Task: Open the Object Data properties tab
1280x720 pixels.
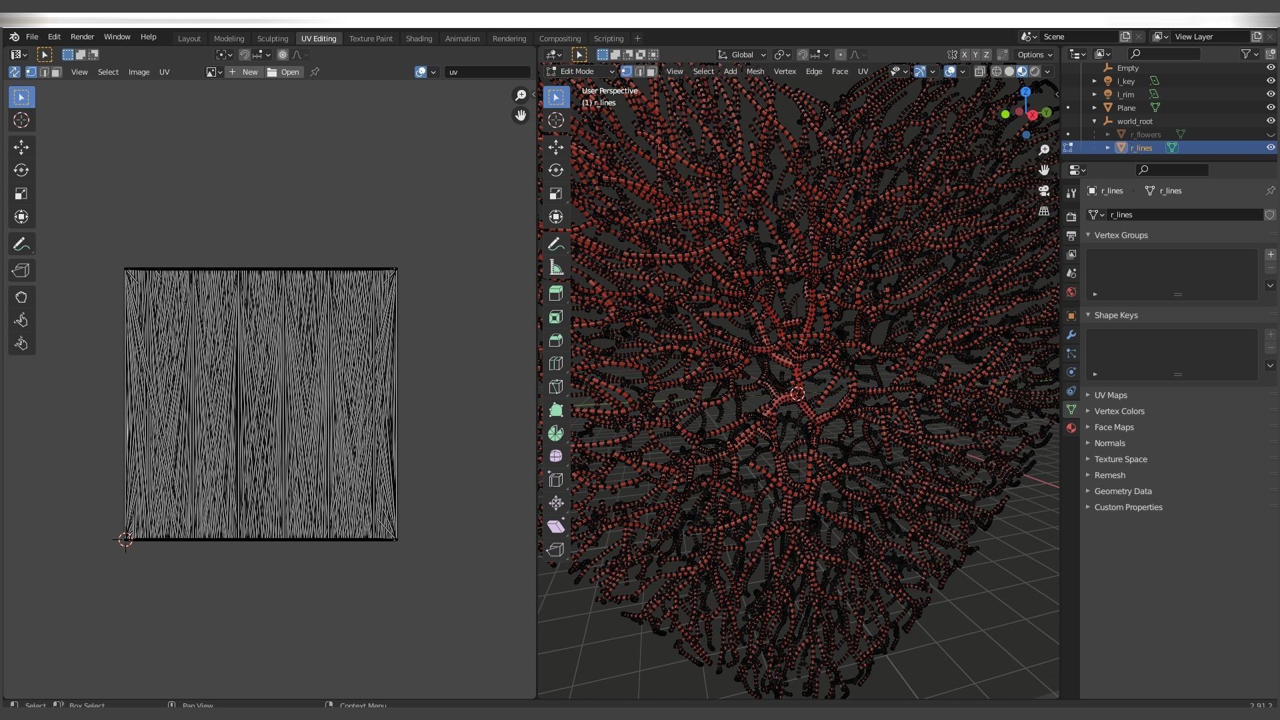Action: click(1071, 409)
